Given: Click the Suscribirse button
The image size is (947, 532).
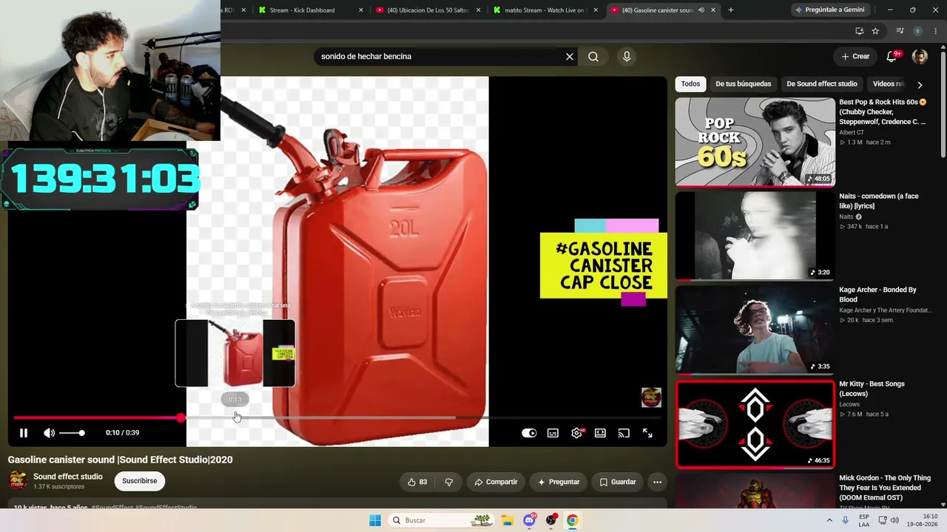Looking at the screenshot, I should click(x=140, y=481).
